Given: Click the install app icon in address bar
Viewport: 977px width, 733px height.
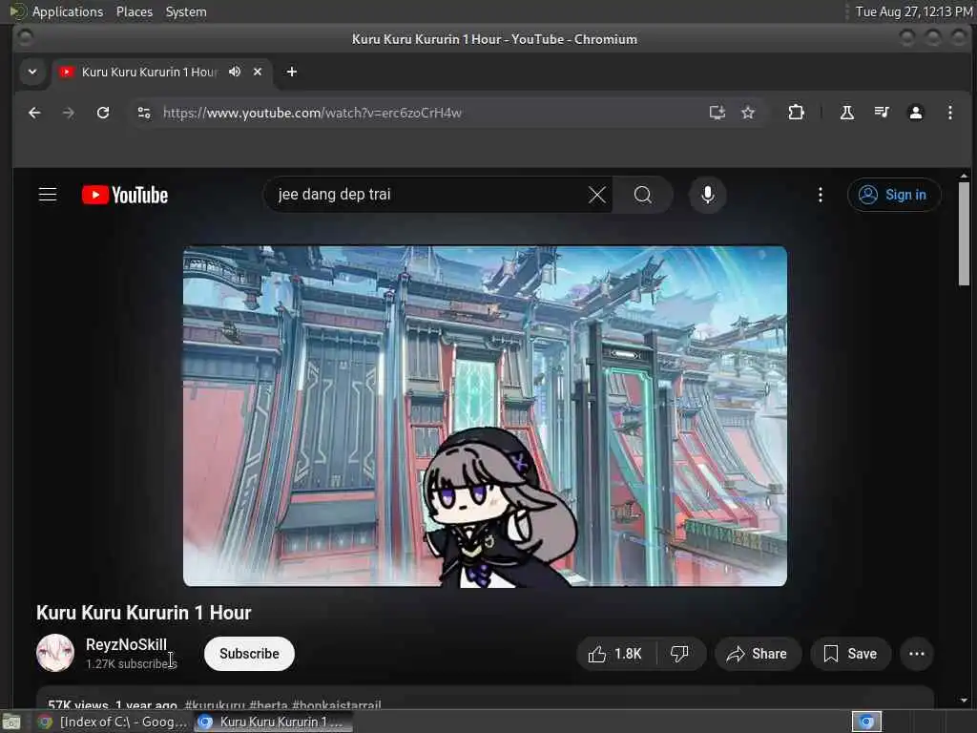Looking at the screenshot, I should point(717,113).
